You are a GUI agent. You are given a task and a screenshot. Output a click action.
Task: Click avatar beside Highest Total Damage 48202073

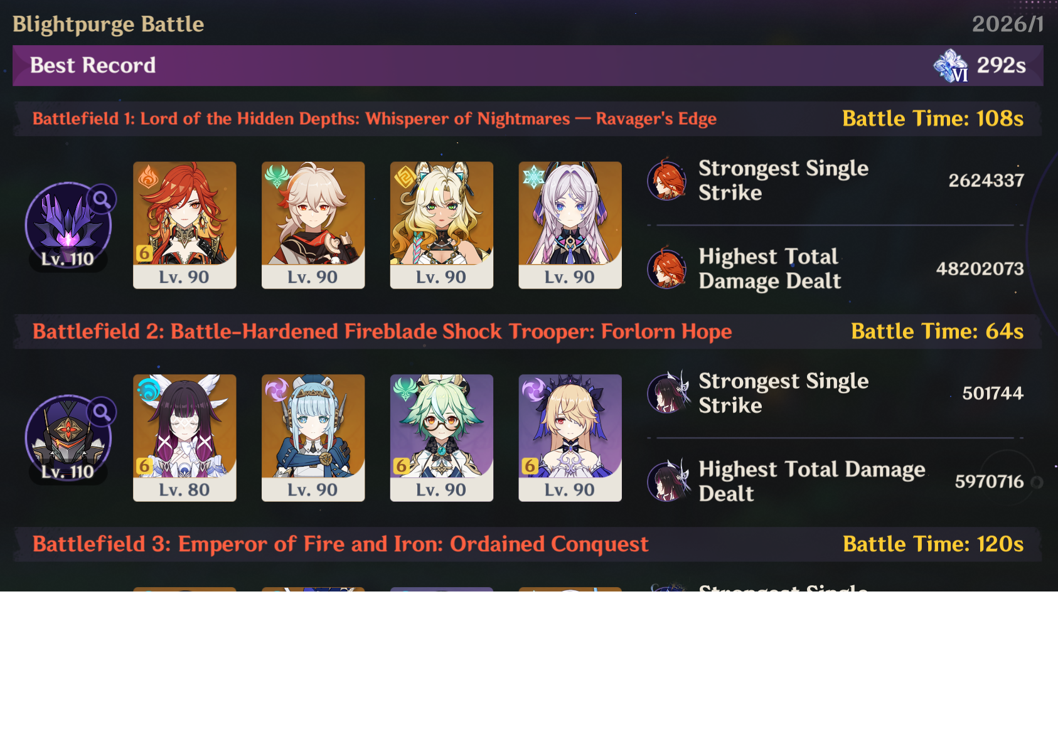tap(667, 268)
